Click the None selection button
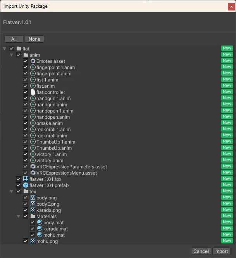The height and width of the screenshot is (258, 236). 34,39
